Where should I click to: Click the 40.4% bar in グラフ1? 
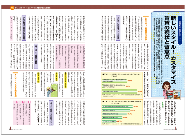point(114,81)
